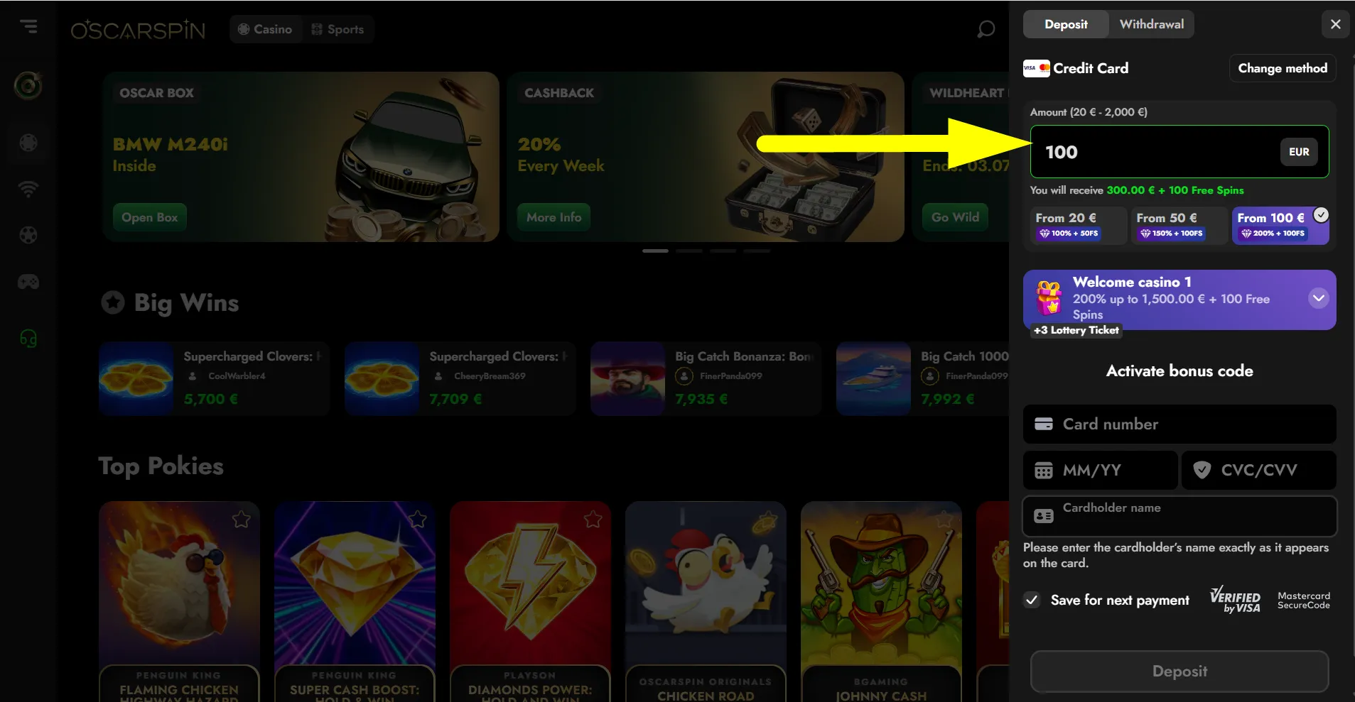Choose the From 20 € bonus option
Image resolution: width=1355 pixels, height=702 pixels.
(x=1078, y=226)
